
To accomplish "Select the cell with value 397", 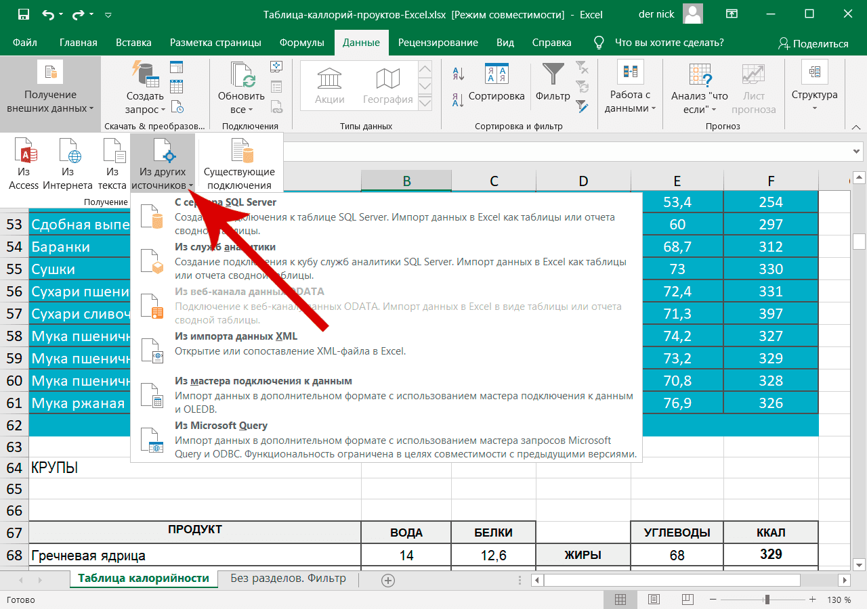I will (771, 314).
